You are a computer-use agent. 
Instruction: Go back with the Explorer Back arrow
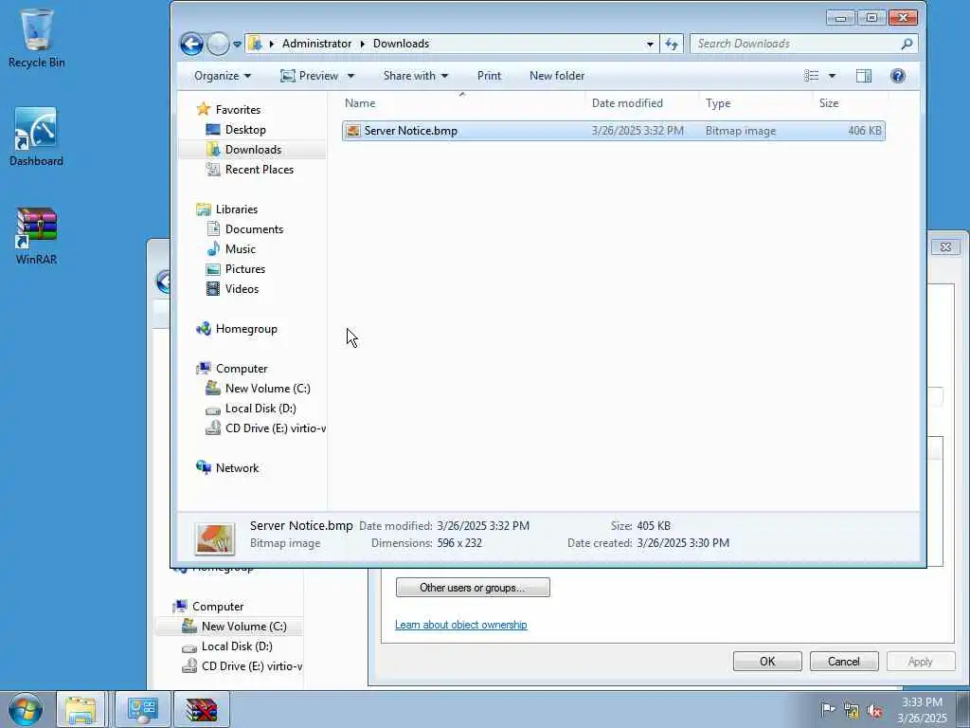point(191,44)
